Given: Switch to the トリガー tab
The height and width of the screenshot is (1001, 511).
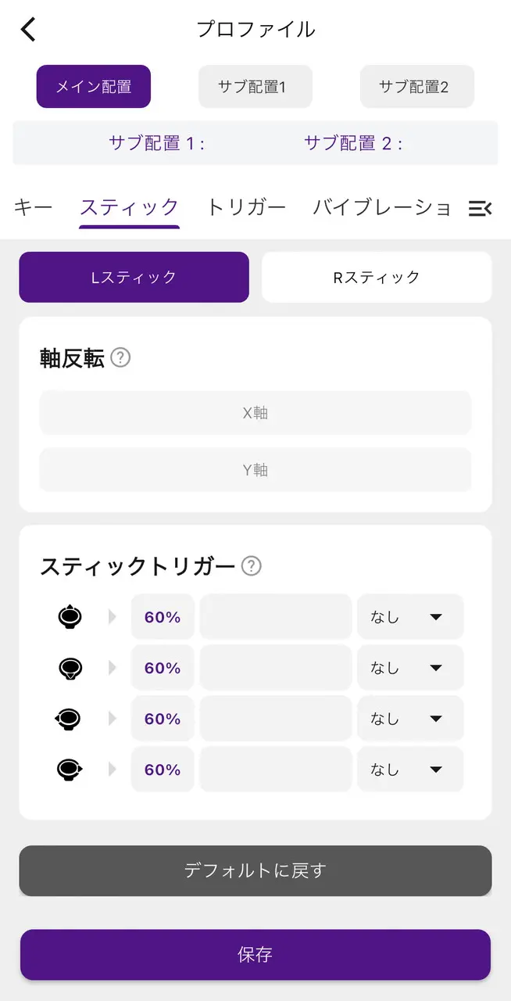Looking at the screenshot, I should [246, 207].
